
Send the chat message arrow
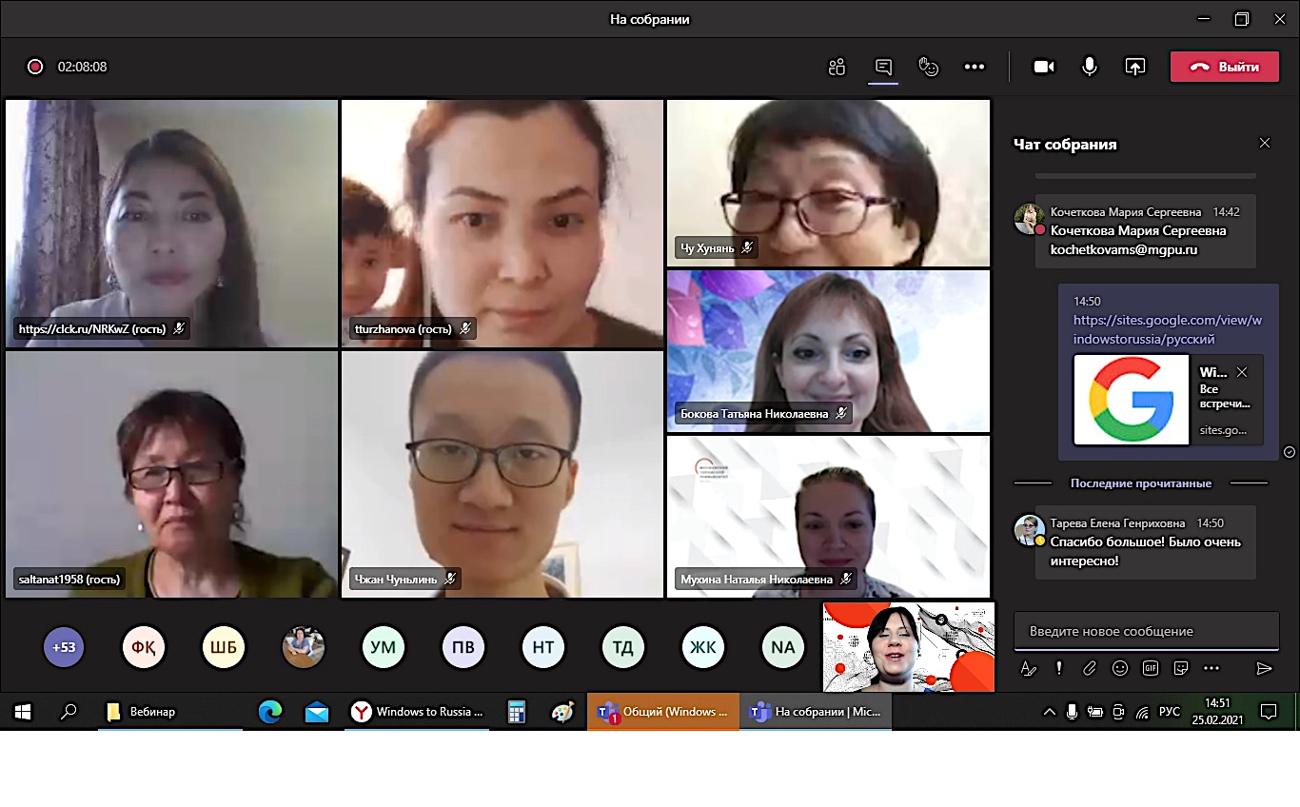(x=1264, y=668)
